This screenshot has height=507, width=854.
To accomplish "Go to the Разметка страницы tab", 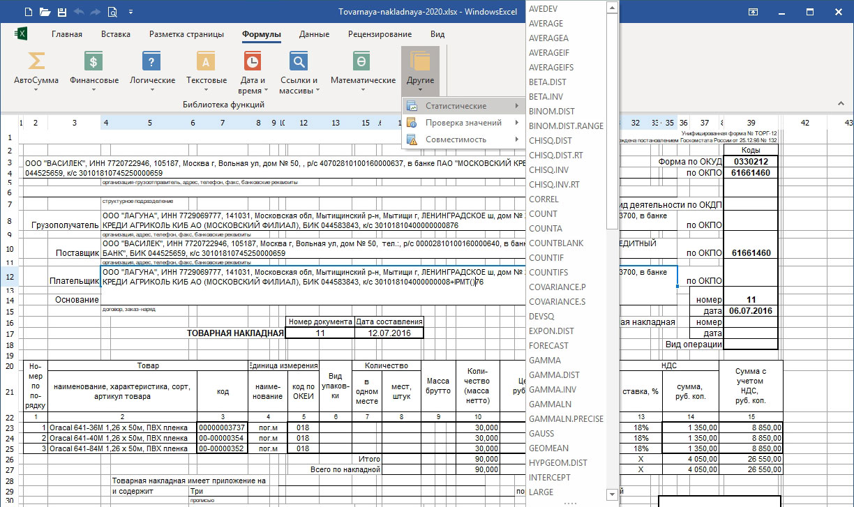I will [x=186, y=34].
